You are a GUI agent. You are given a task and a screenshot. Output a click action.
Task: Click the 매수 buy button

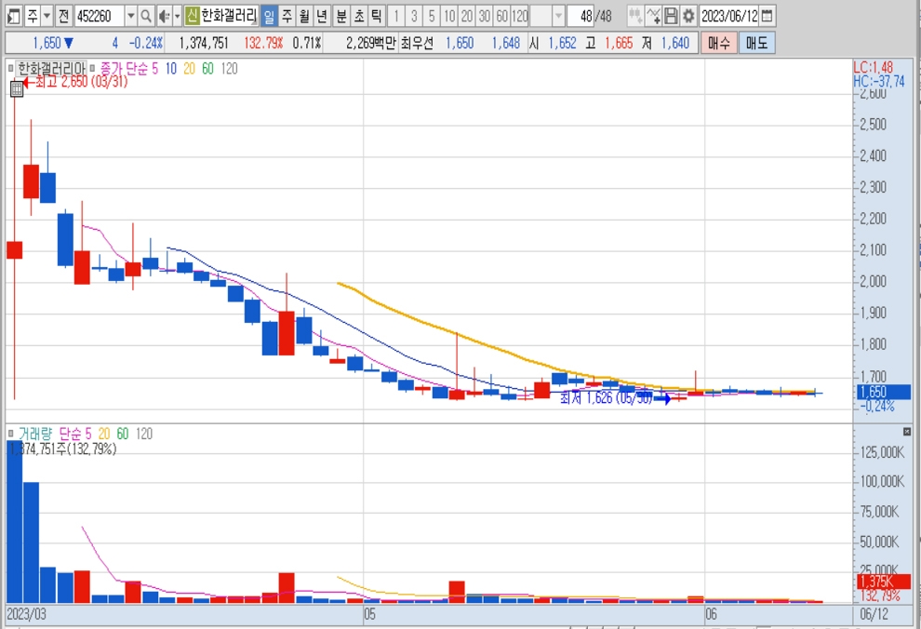[x=719, y=43]
